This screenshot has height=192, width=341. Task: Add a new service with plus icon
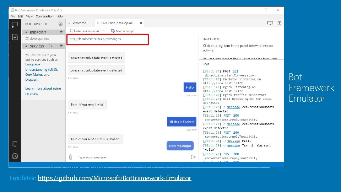pyautogui.click(x=61, y=46)
